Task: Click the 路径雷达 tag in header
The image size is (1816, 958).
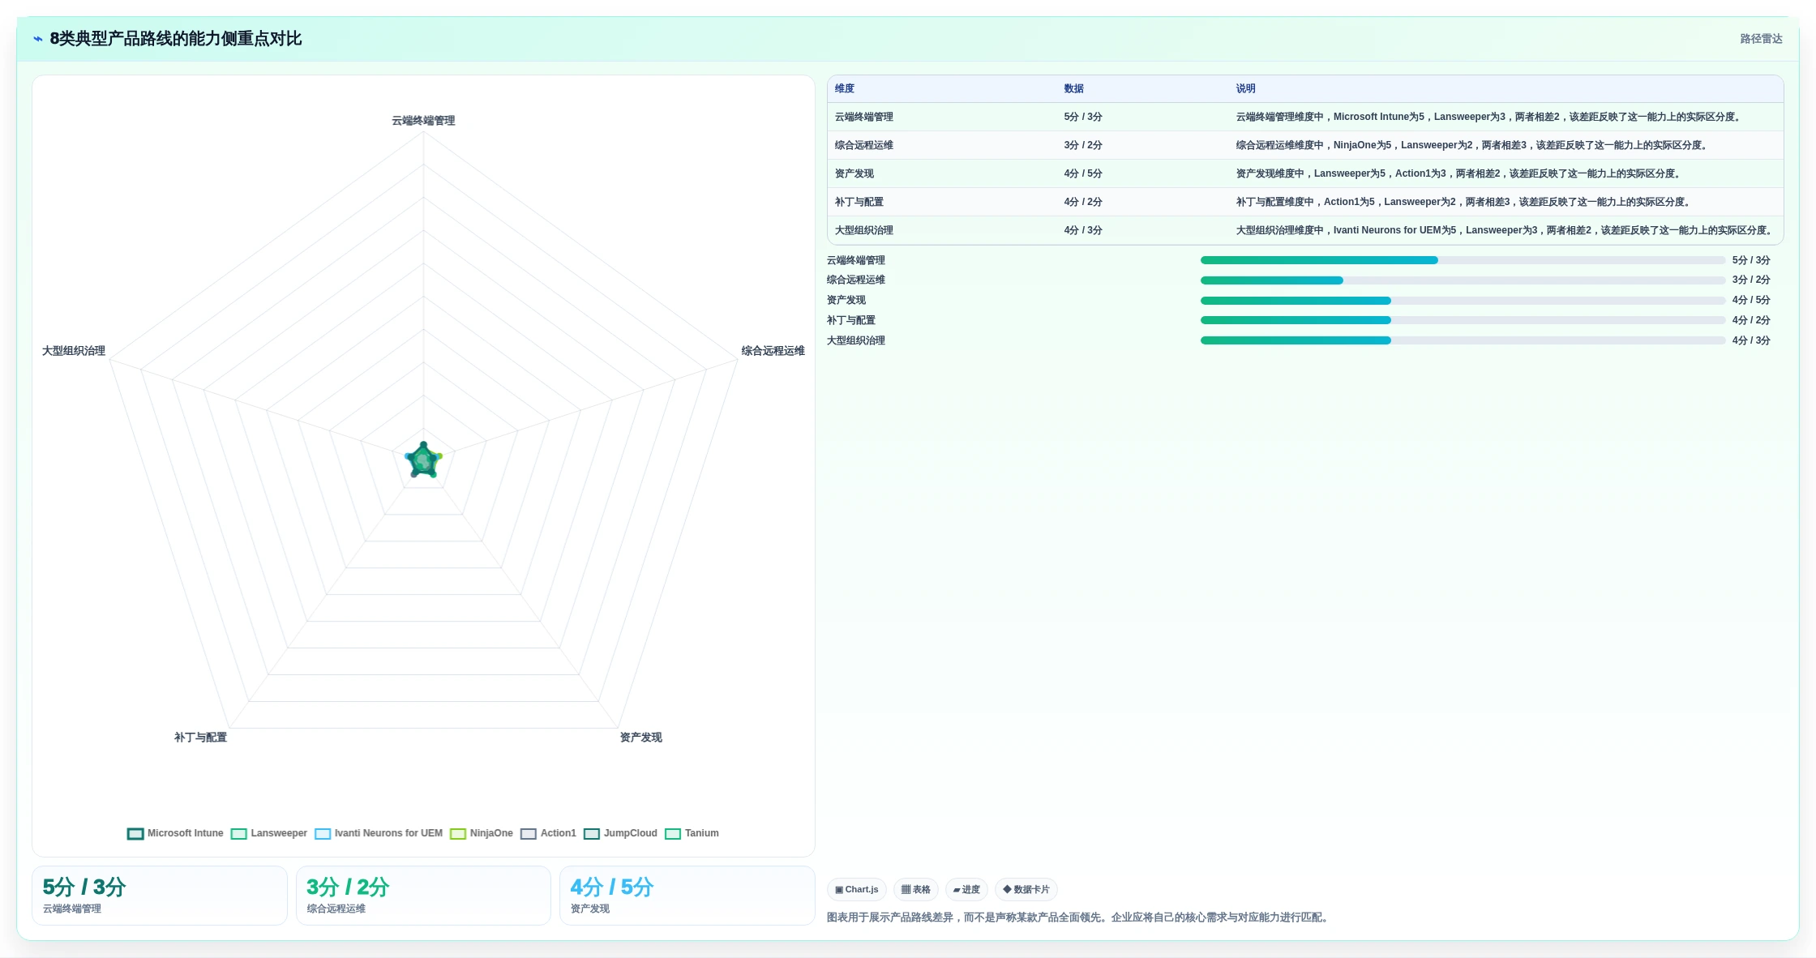Action: click(x=1761, y=39)
